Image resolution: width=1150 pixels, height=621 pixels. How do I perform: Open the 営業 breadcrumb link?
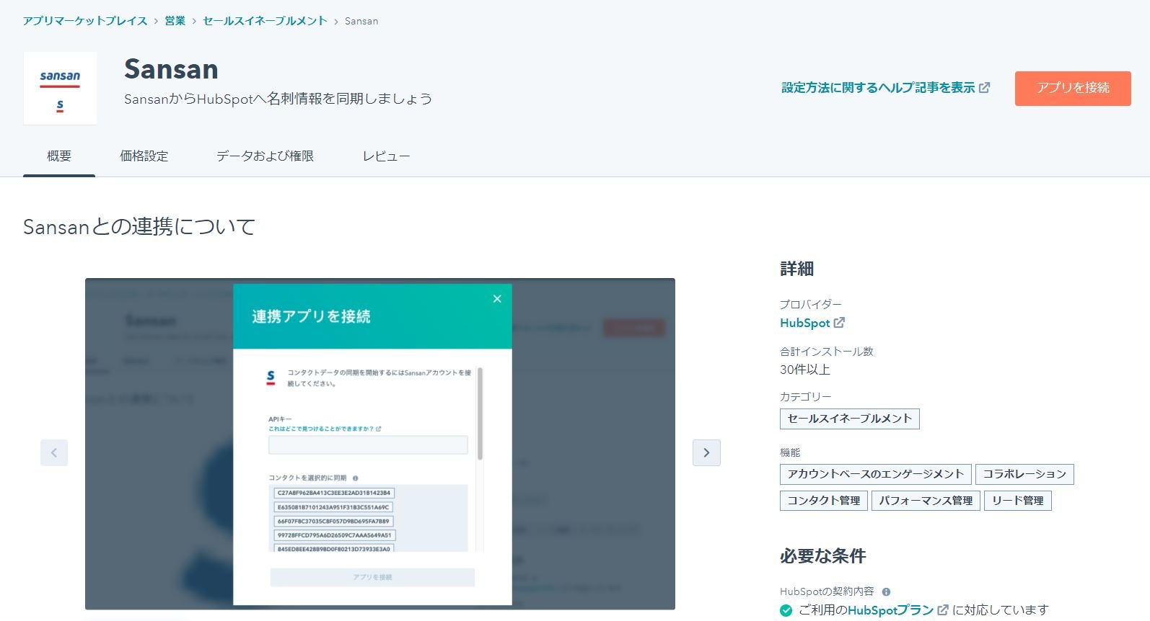click(175, 21)
